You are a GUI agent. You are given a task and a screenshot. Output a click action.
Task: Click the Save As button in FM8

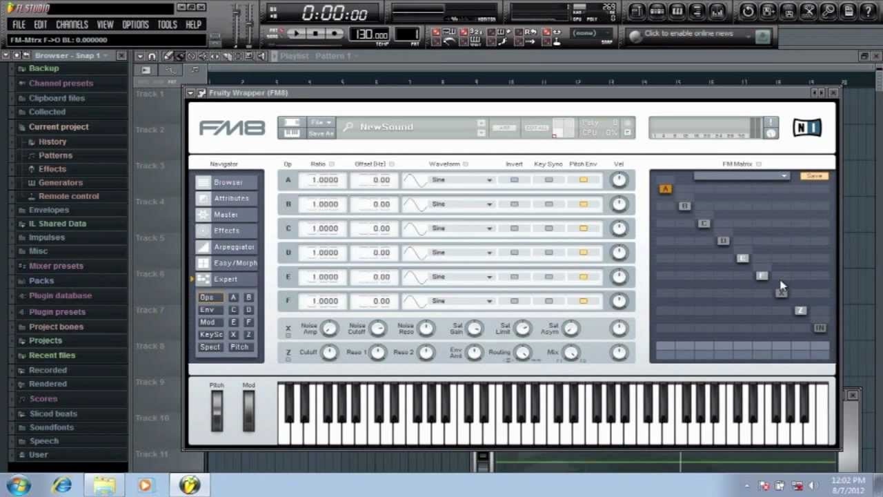pyautogui.click(x=321, y=134)
